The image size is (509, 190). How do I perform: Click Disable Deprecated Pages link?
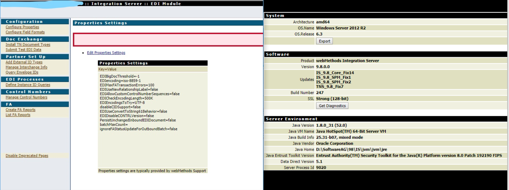27,156
